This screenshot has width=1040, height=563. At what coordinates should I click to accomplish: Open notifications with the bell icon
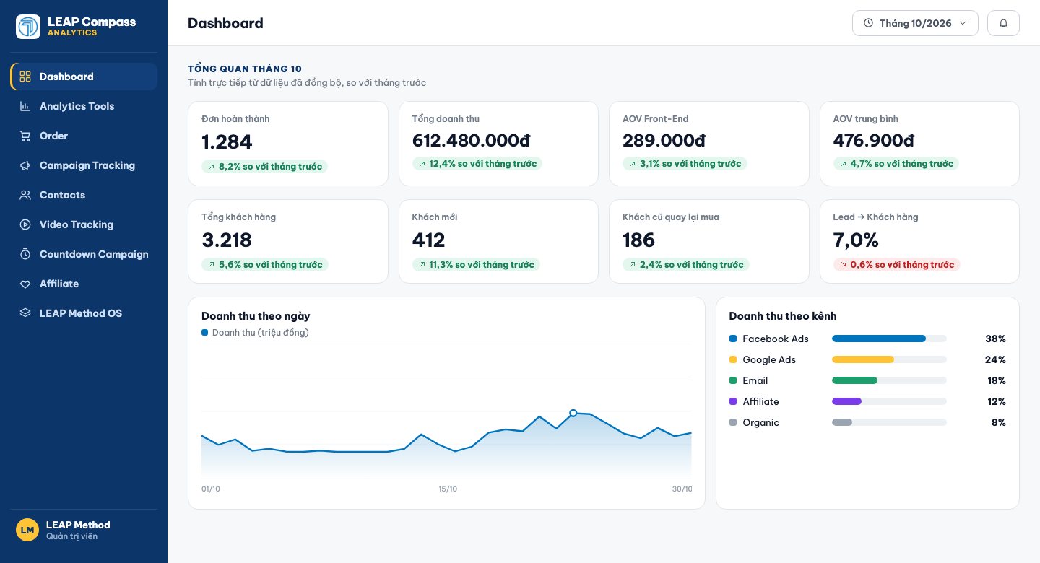[1003, 23]
